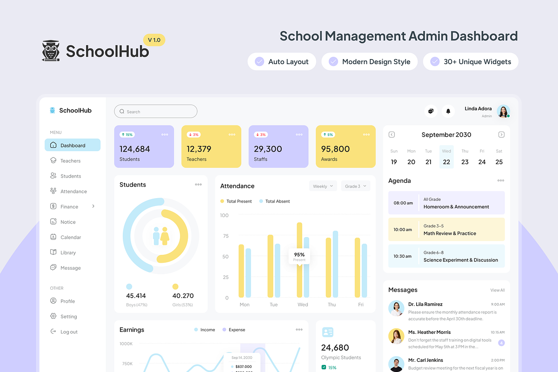Open the Library menu item
Image resolution: width=558 pixels, height=372 pixels.
[73, 252]
